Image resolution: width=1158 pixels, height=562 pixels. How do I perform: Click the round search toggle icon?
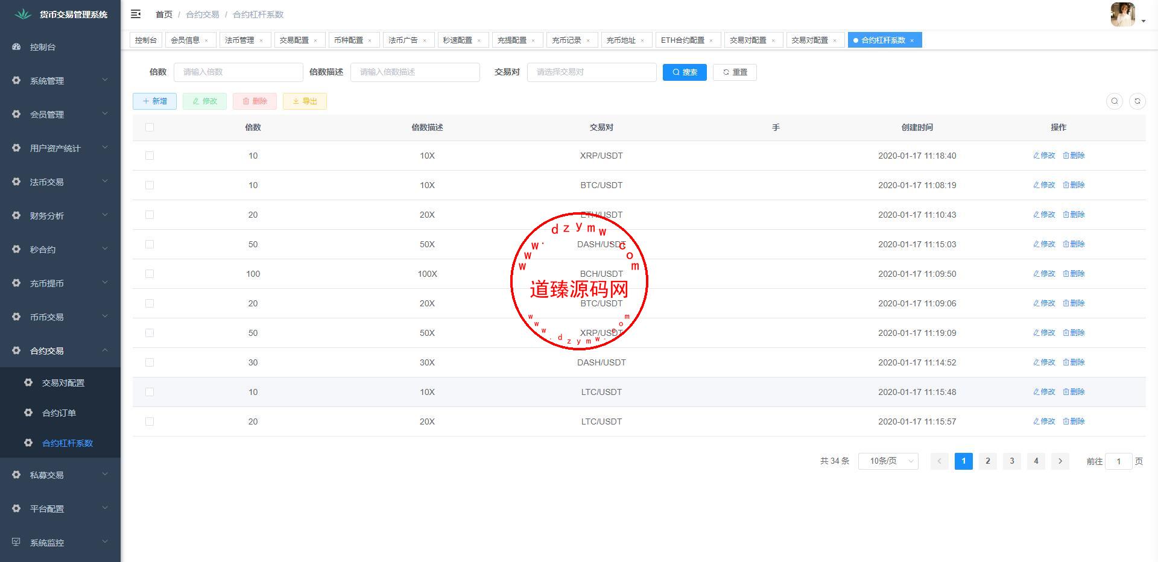[1115, 101]
